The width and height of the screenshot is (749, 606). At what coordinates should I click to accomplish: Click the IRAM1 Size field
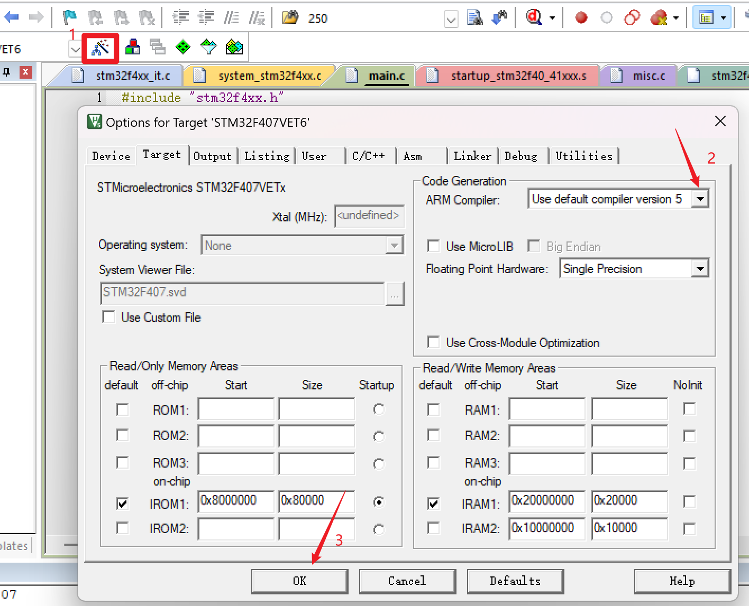tap(629, 501)
